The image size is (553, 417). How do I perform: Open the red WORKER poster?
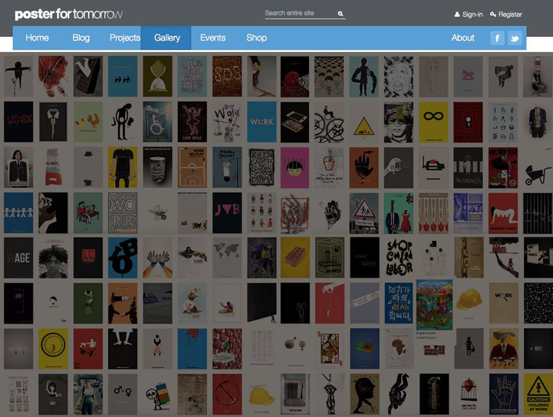(x=503, y=167)
